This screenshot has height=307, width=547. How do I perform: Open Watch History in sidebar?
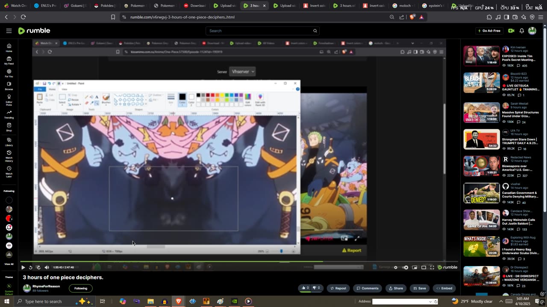coord(9,156)
